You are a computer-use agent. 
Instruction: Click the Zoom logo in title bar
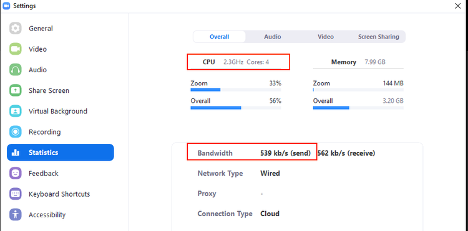[6, 6]
